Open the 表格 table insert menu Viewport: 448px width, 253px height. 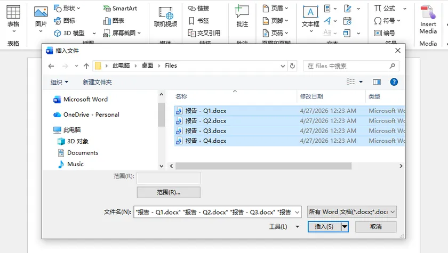(x=13, y=19)
